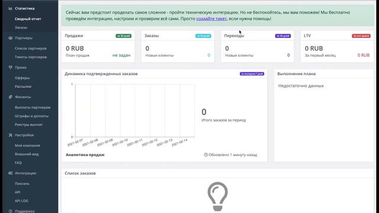This screenshot has width=379, height=213.
Task: Click the 0 RUB value in Продажи card
Action: click(x=75, y=49)
